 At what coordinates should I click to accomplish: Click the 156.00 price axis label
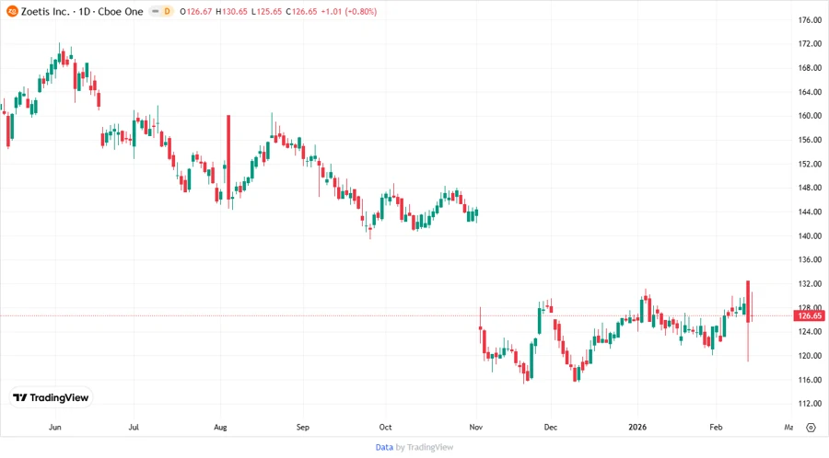coord(810,140)
